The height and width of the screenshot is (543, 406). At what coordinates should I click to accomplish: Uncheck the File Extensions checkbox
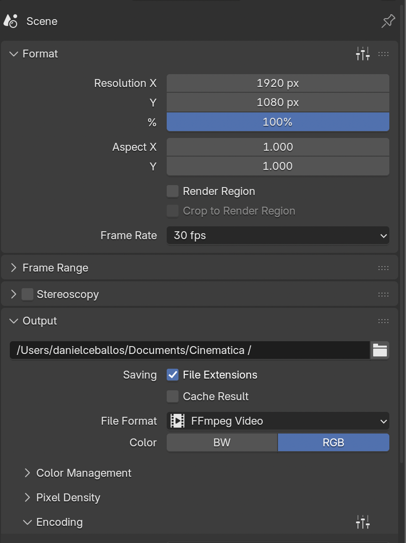[x=173, y=375]
